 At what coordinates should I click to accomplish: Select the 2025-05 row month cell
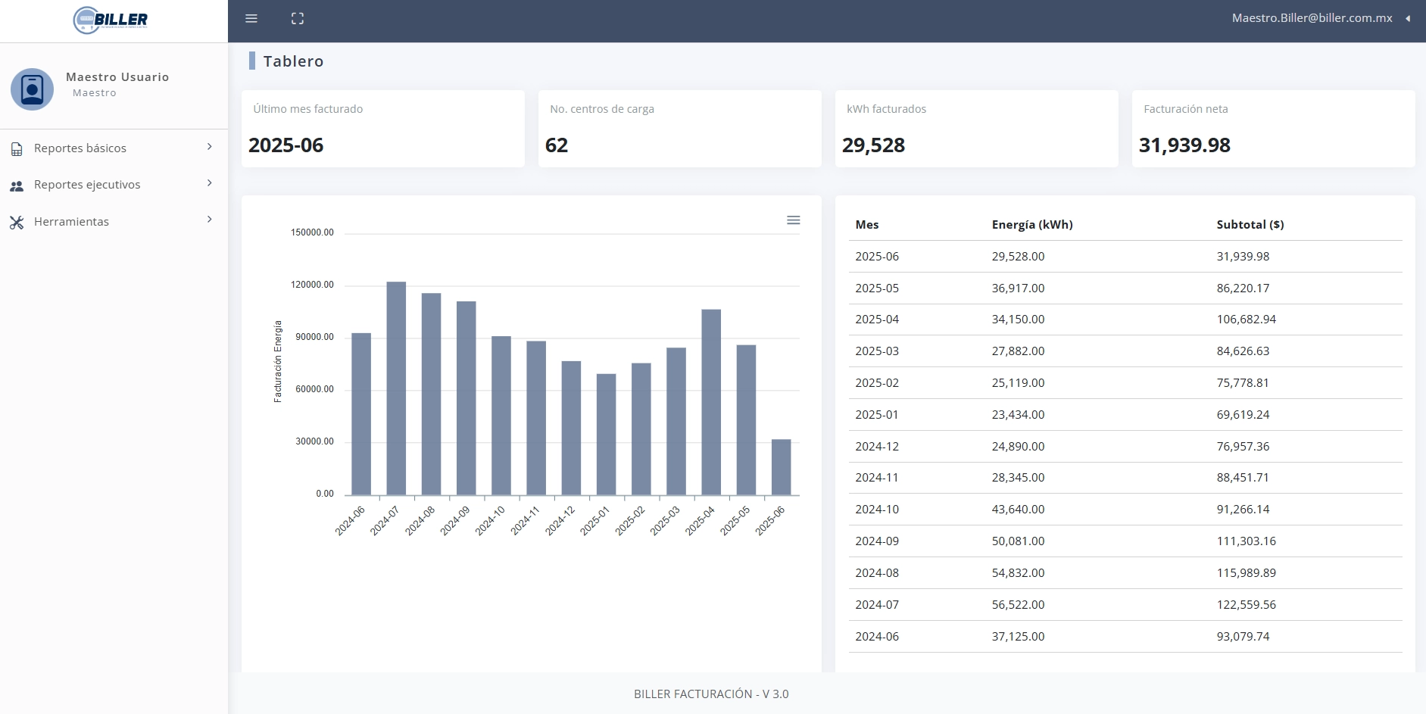point(877,288)
